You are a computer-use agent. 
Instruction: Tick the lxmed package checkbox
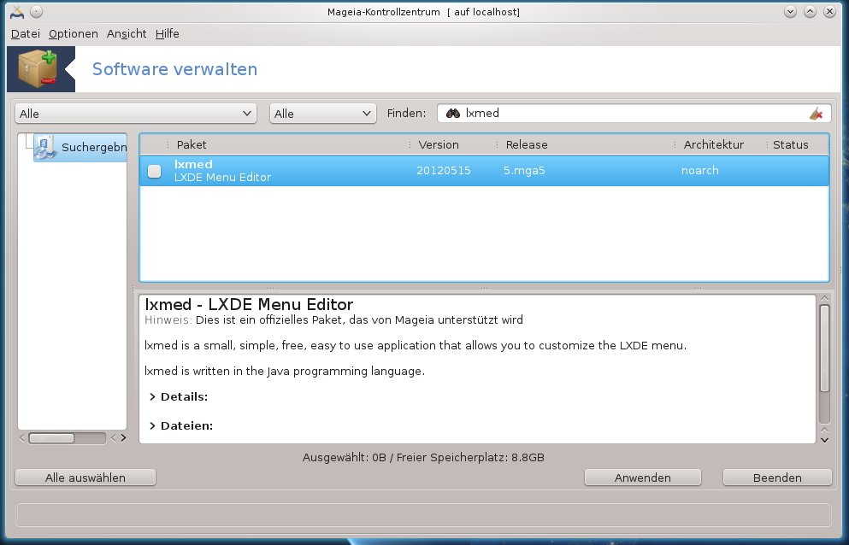(154, 171)
